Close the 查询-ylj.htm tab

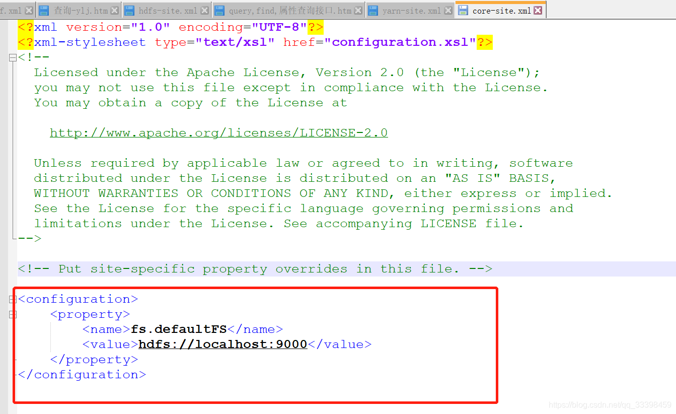115,10
